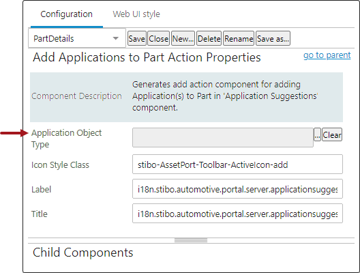Click the Delete button
This screenshot has height=273, width=360.
tap(209, 38)
